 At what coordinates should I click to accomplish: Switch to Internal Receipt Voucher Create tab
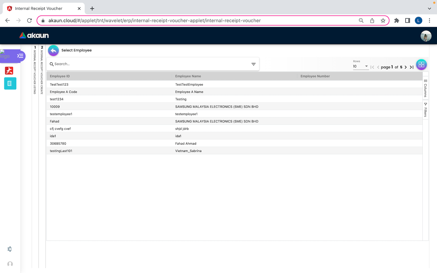(42, 70)
